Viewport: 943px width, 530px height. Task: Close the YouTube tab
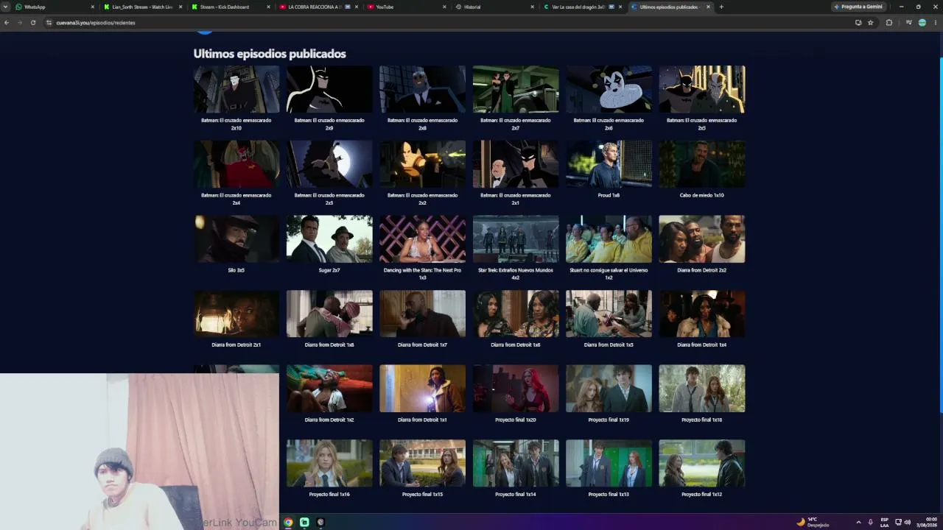click(x=444, y=7)
